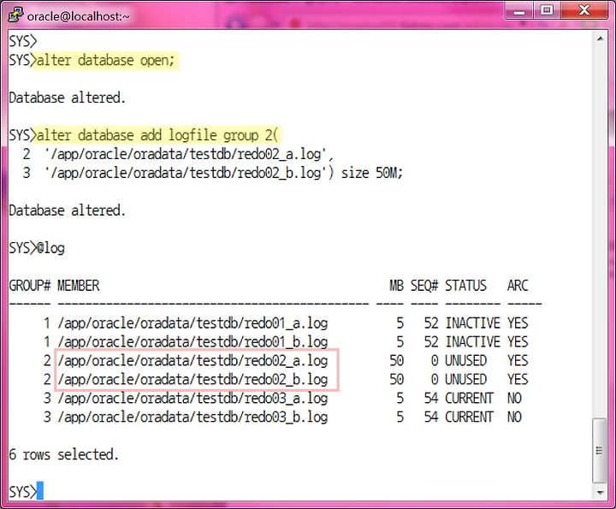Click the blue cursor at last SYS> prompt
The image size is (616, 509).
pos(39,490)
